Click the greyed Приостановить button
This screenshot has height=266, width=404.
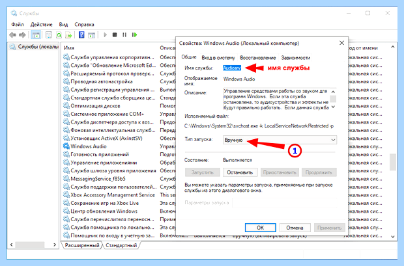tap(280, 172)
